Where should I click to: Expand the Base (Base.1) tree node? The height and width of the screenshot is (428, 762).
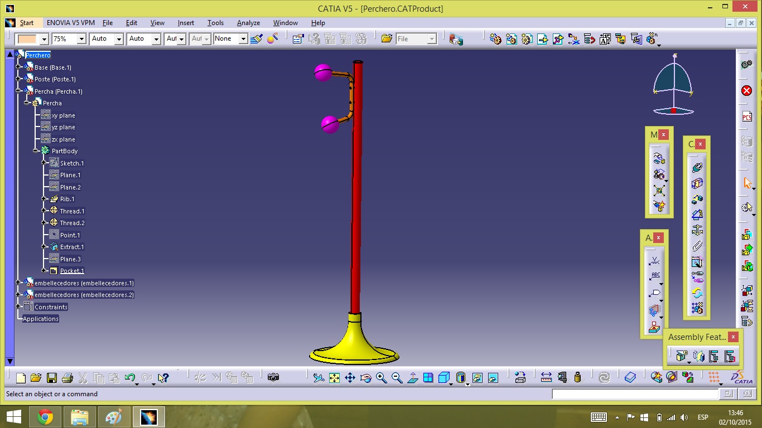(x=18, y=67)
